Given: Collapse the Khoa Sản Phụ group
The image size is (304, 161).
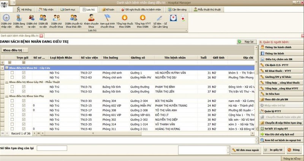Looking at the screenshot, I should click(x=7, y=96).
